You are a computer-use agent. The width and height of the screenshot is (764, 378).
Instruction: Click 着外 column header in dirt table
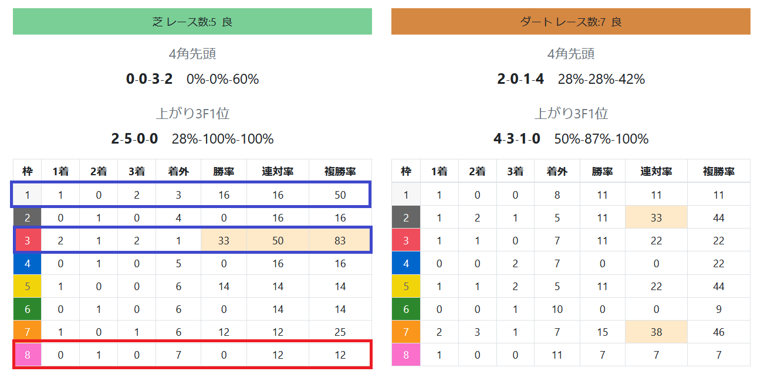click(x=557, y=171)
